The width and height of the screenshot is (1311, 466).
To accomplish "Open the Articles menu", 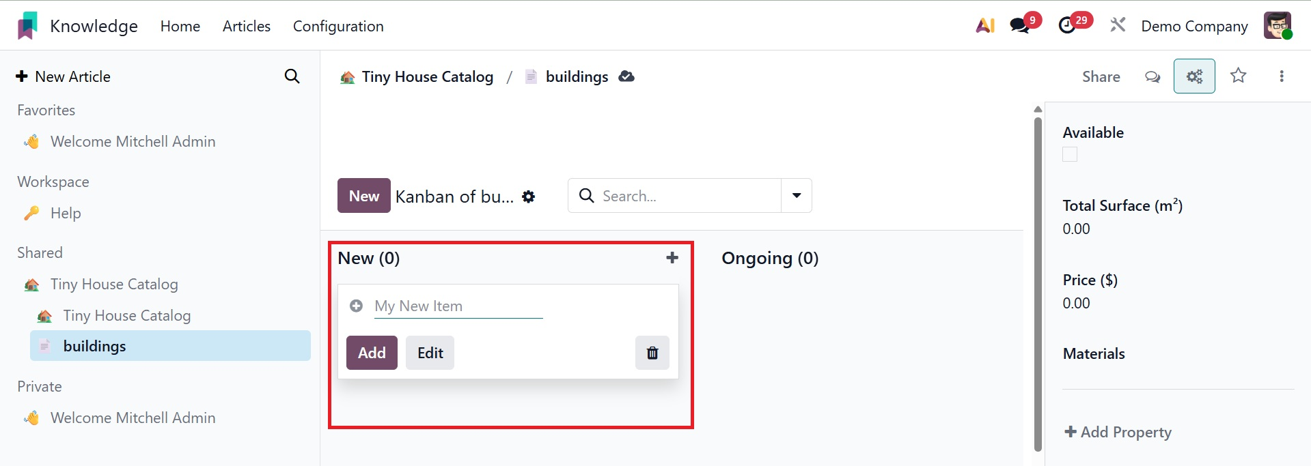I will [x=247, y=26].
